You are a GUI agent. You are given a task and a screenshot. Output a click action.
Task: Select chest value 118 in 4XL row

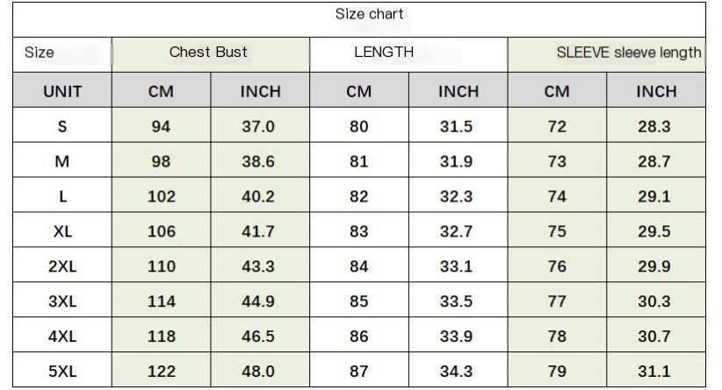[x=161, y=337]
